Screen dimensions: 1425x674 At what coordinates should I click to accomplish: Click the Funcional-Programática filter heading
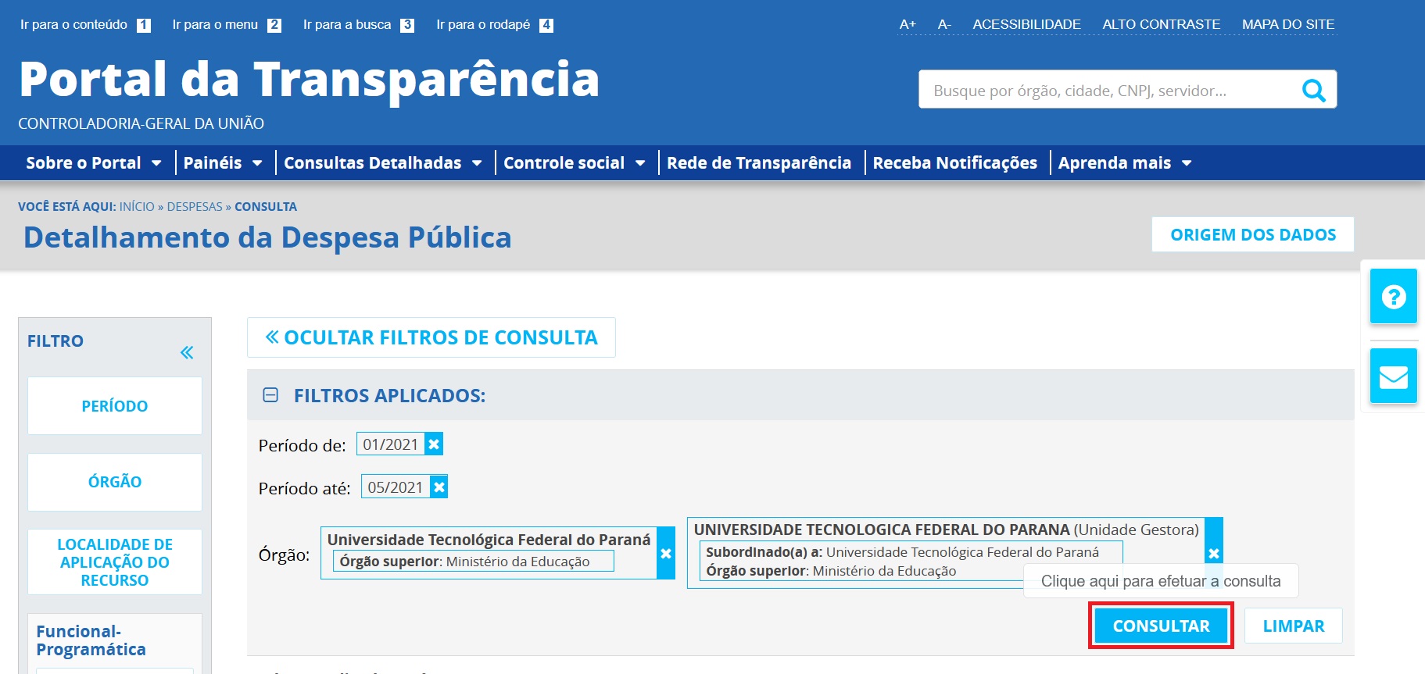point(91,640)
